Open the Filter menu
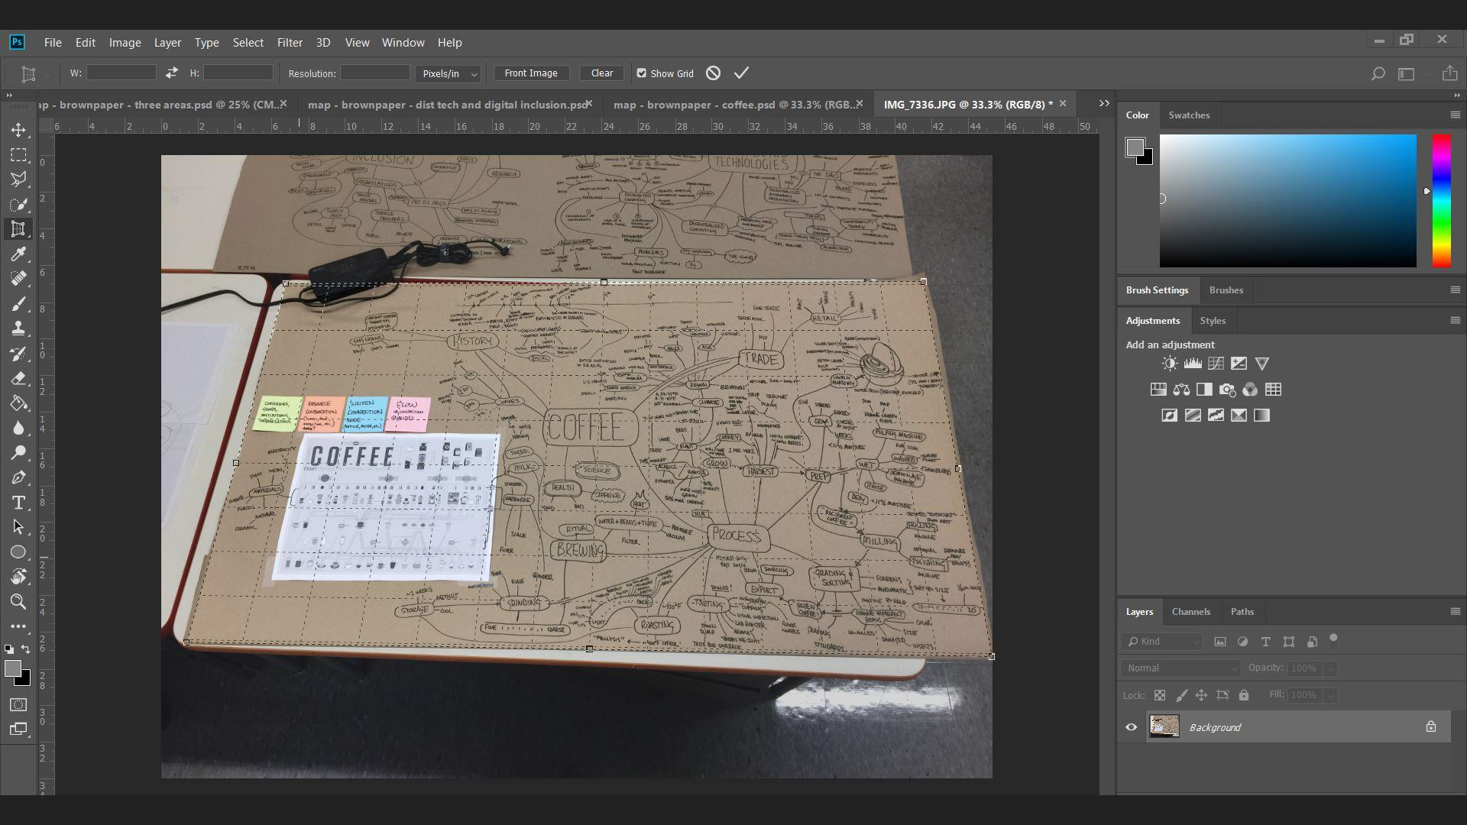The height and width of the screenshot is (825, 1467). click(x=290, y=43)
